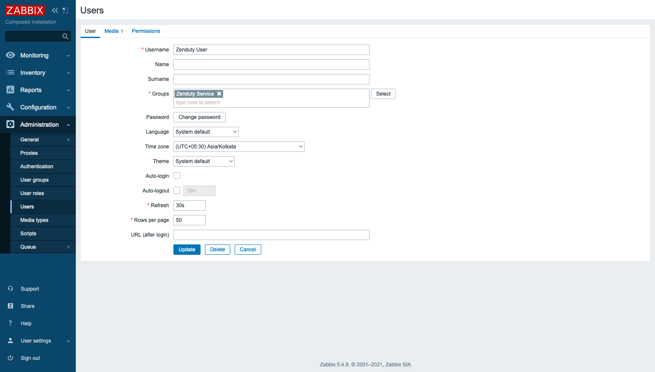Viewport: 655px width, 372px height.
Task: Open Users in Administration menu
Action: click(43, 207)
